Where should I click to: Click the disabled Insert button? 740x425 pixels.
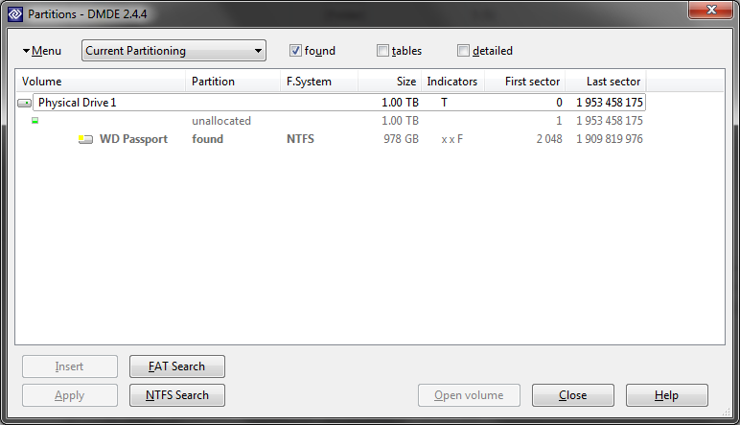pos(69,366)
